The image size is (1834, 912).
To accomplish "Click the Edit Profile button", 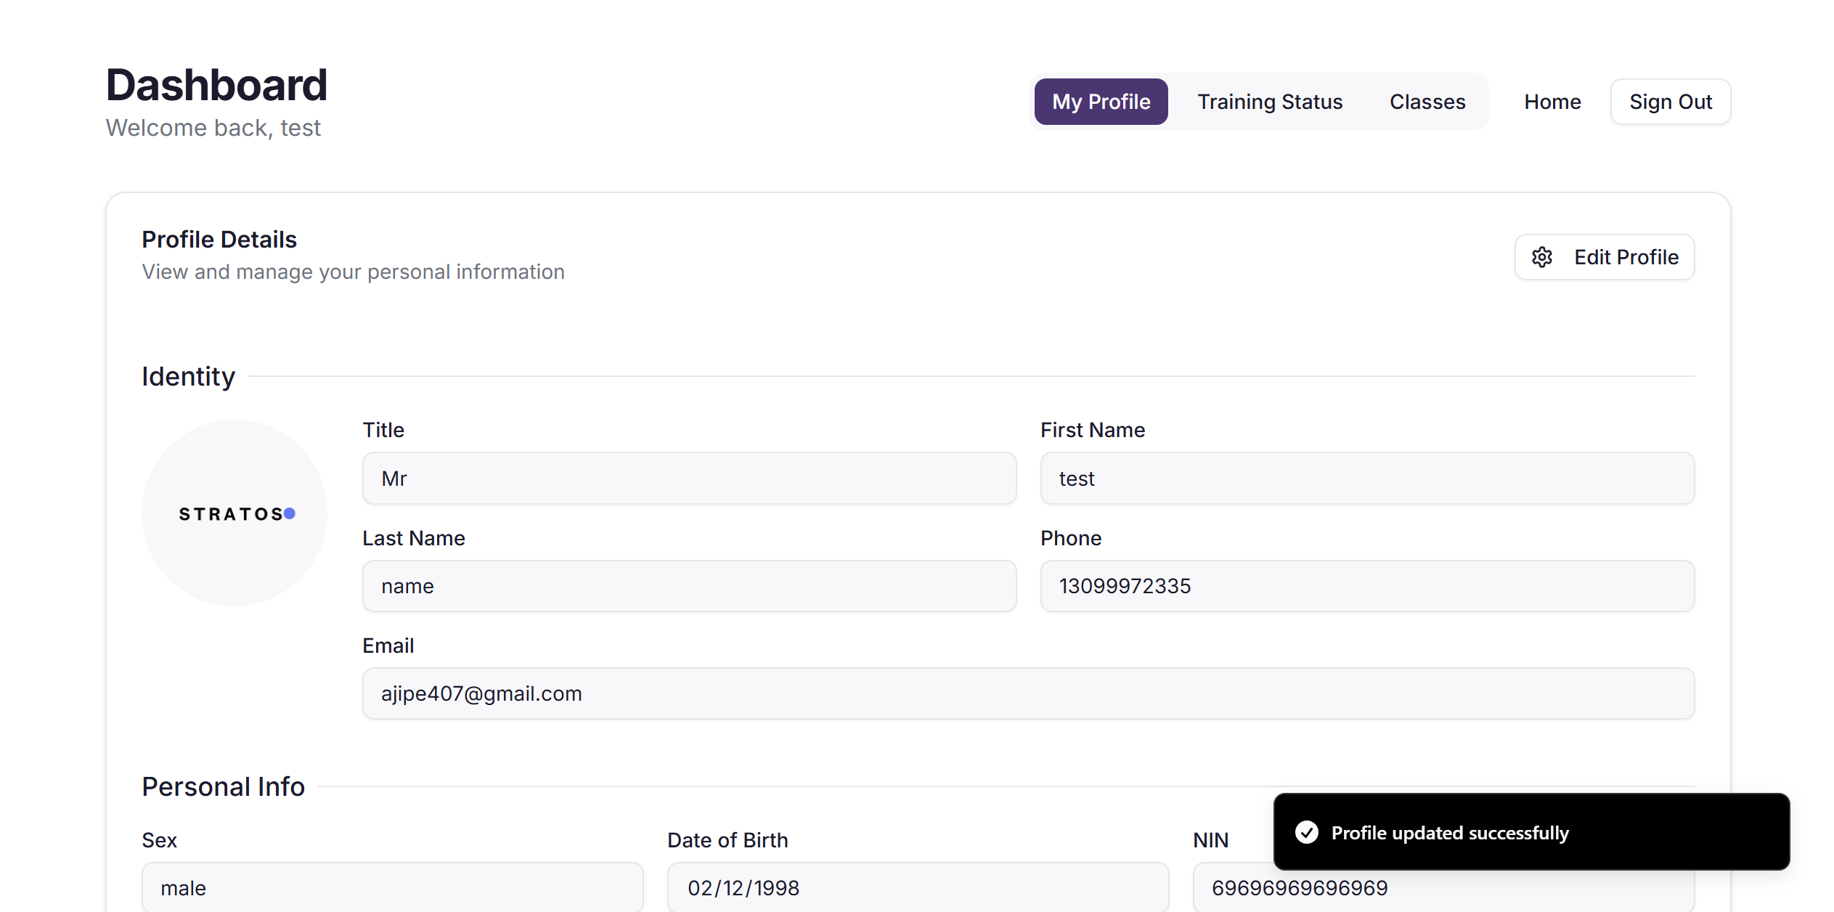I will (x=1604, y=257).
